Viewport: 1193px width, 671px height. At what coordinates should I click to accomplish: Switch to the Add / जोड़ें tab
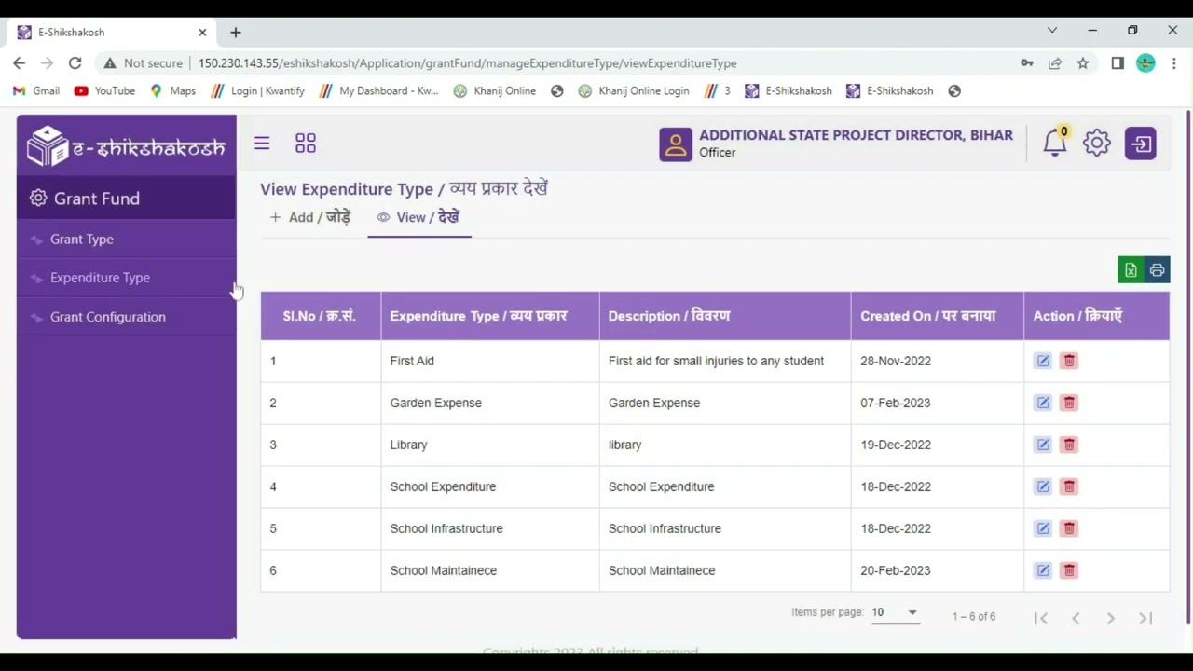310,217
